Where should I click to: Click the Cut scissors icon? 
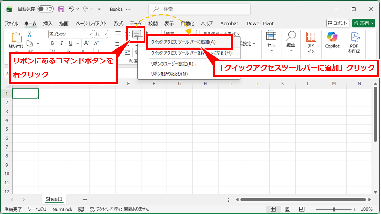pyautogui.click(x=29, y=34)
